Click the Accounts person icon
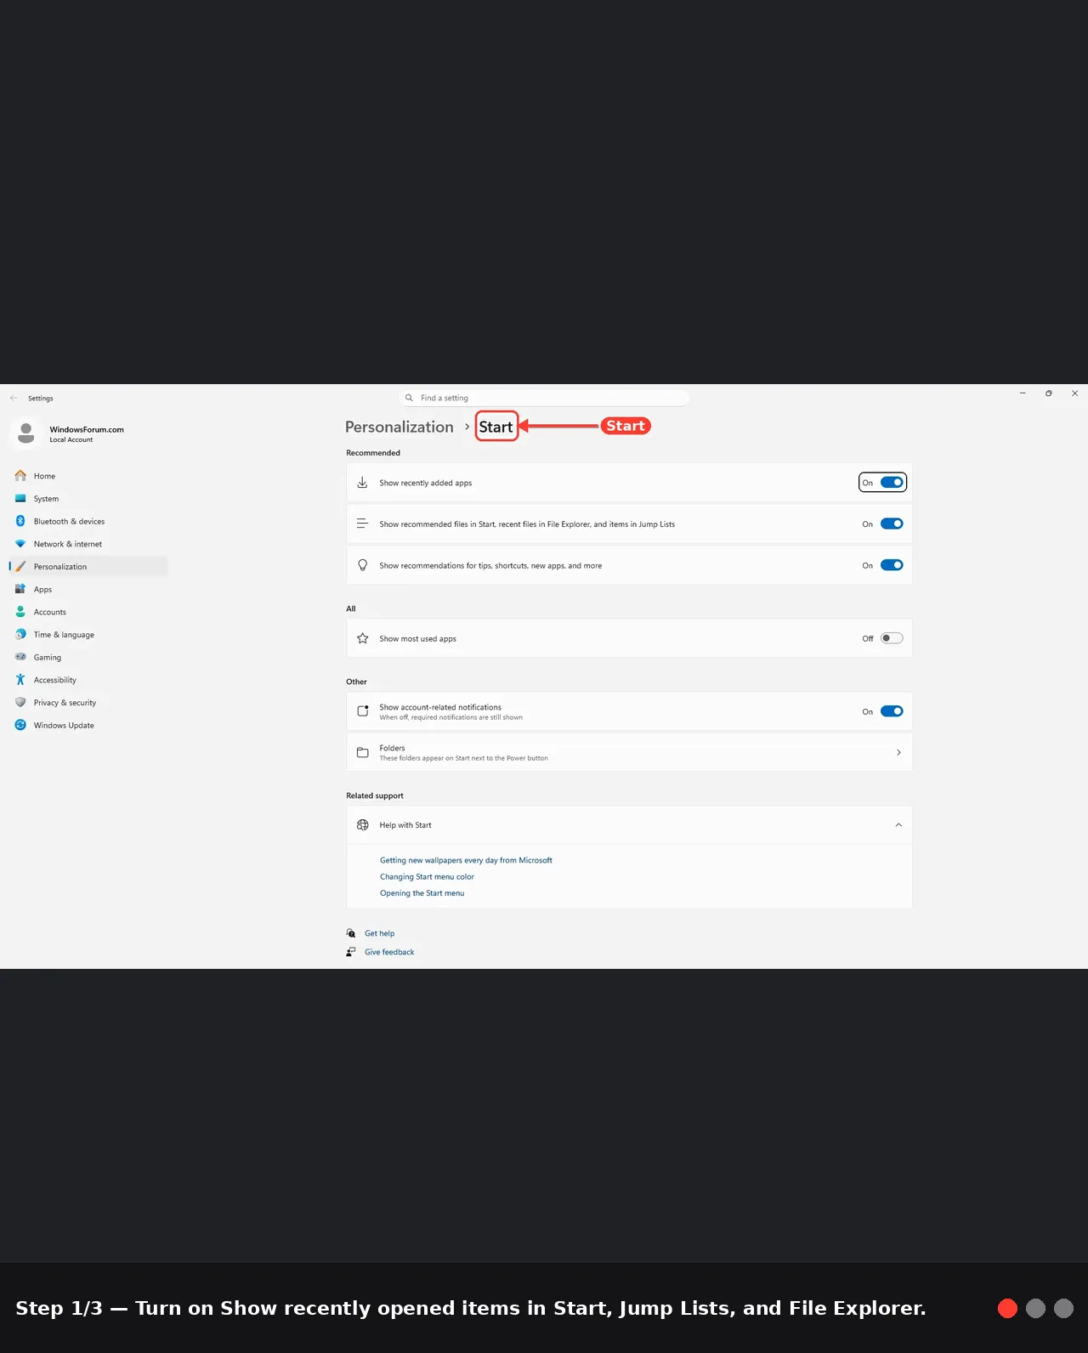The width and height of the screenshot is (1088, 1353). (20, 612)
